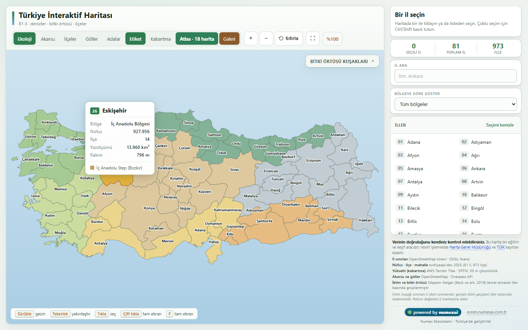This screenshot has height=330, width=528.
Task: Zoom in with the plus button
Action: coord(251,38)
